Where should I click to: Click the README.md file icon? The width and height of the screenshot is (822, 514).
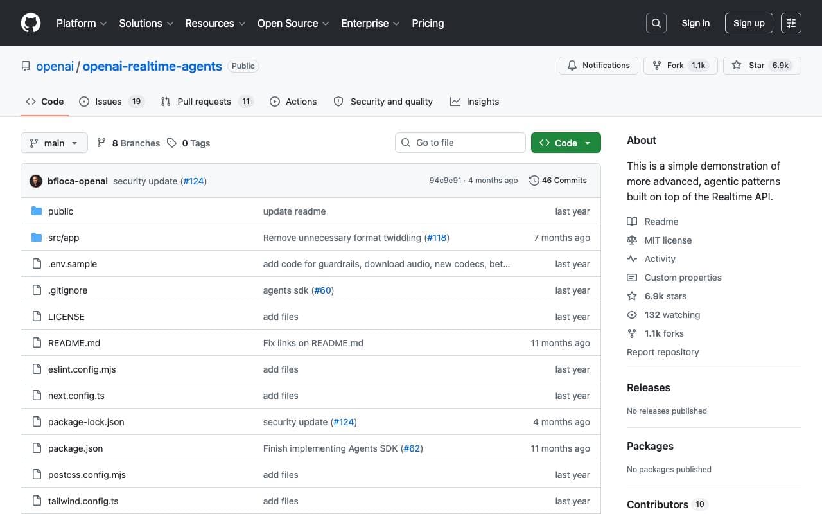point(37,343)
